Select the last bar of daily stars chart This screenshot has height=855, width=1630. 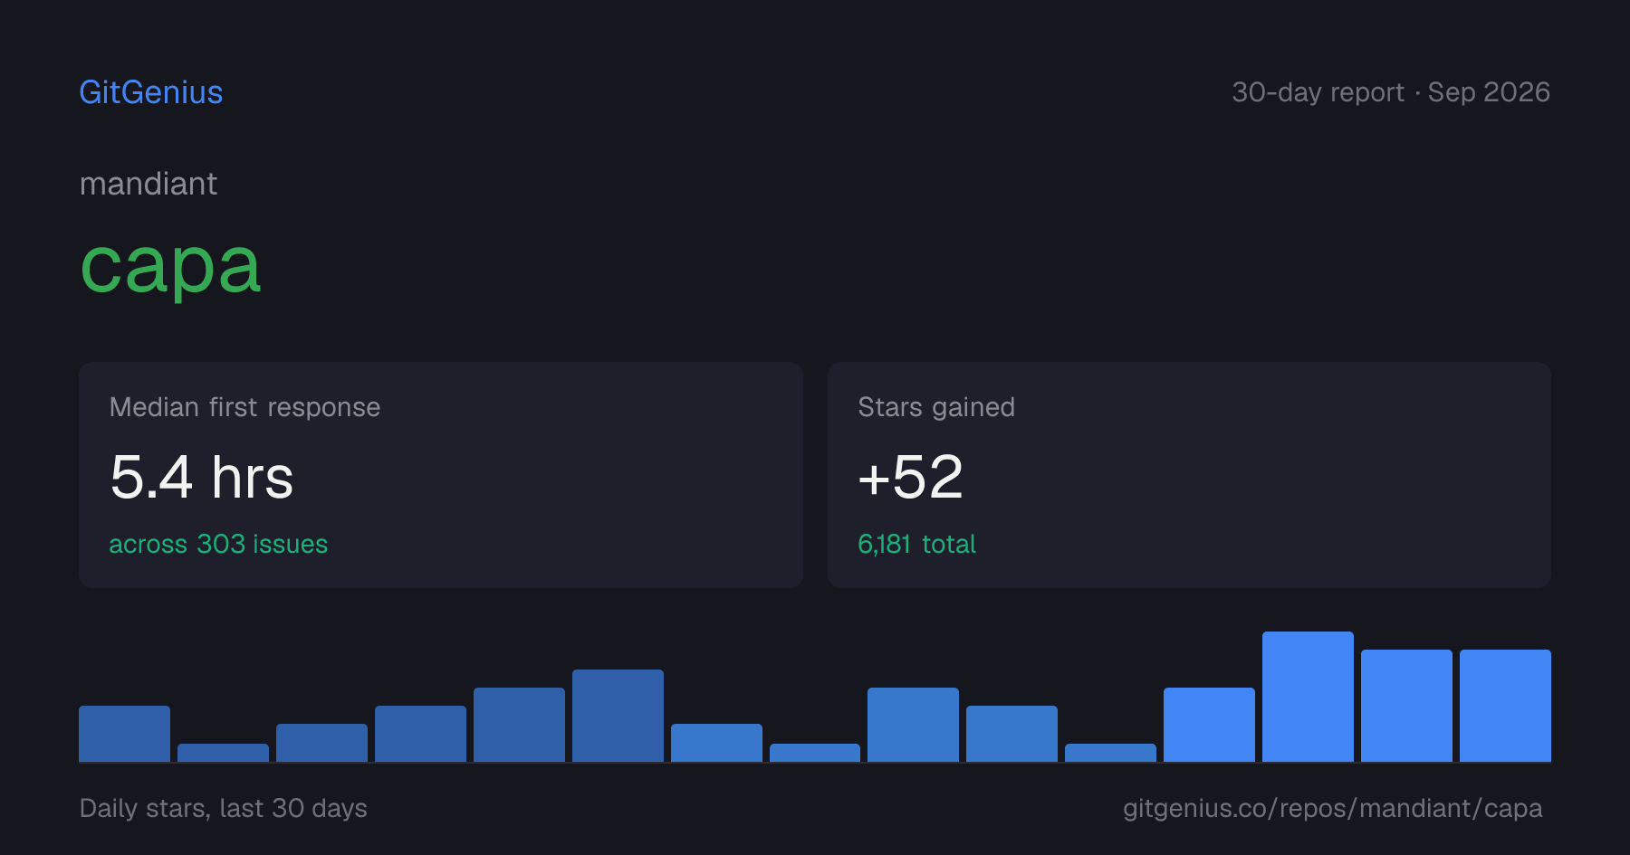click(x=1505, y=706)
